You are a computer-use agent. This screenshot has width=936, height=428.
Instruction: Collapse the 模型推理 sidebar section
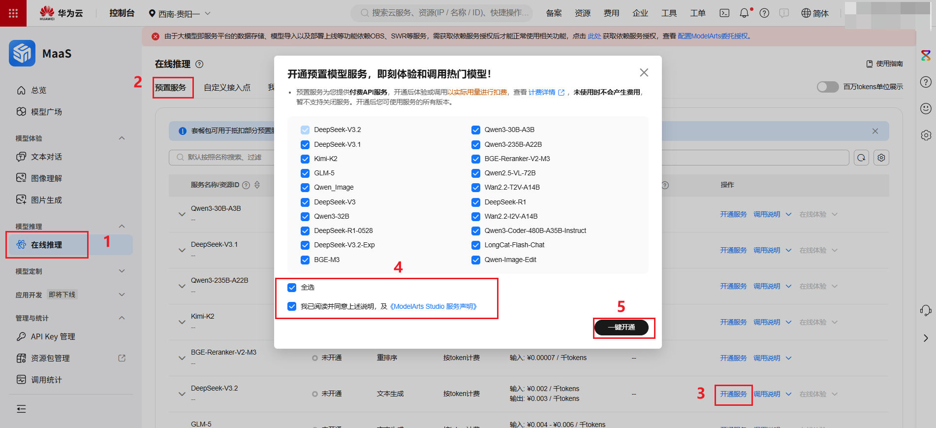click(122, 226)
